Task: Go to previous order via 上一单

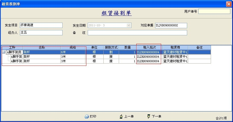Action: coord(129,116)
